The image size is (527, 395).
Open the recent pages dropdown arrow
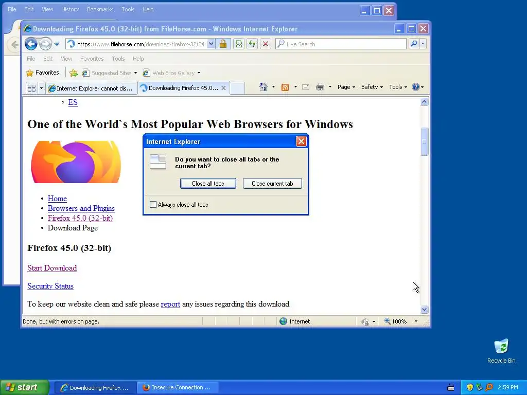(x=57, y=44)
